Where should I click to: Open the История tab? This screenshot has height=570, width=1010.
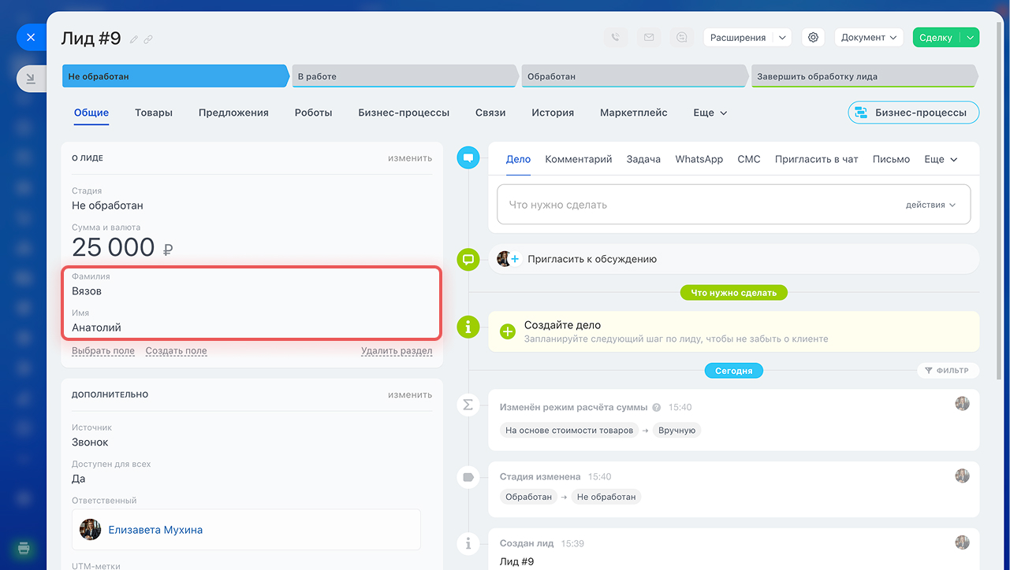click(x=553, y=113)
